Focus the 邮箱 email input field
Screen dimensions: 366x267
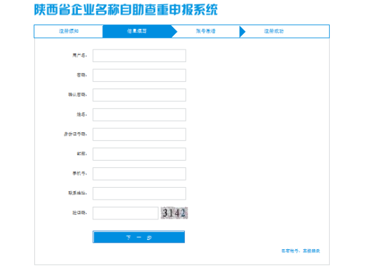[139, 154]
